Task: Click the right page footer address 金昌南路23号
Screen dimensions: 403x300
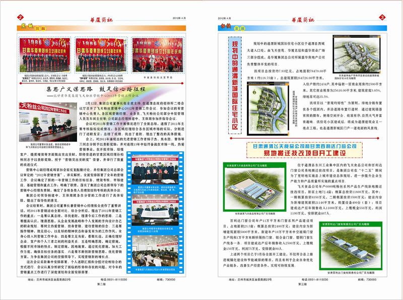Action: point(250,279)
